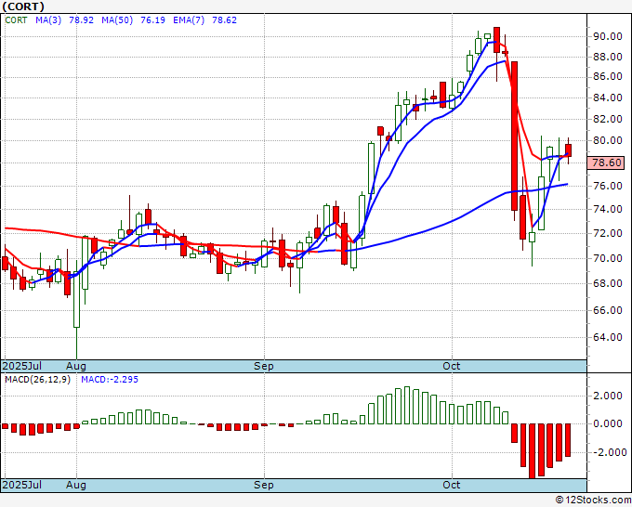This screenshot has height=507, width=632.
Task: Click the (CORT) chart title
Action: coord(23,6)
